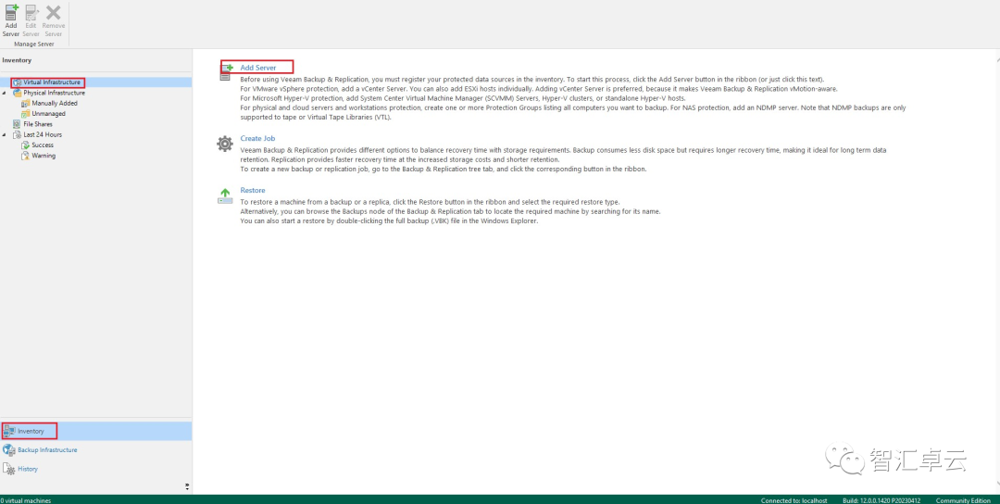Select the Virtual Infrastructure tree node
Screen dimensions: 1000x504
click(52, 82)
